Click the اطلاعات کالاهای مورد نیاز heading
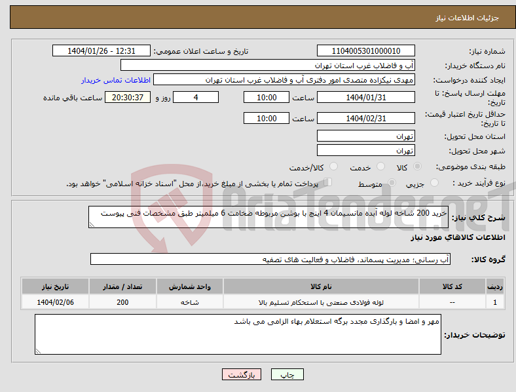Viewport: 516px width, 392px height. 458,237
